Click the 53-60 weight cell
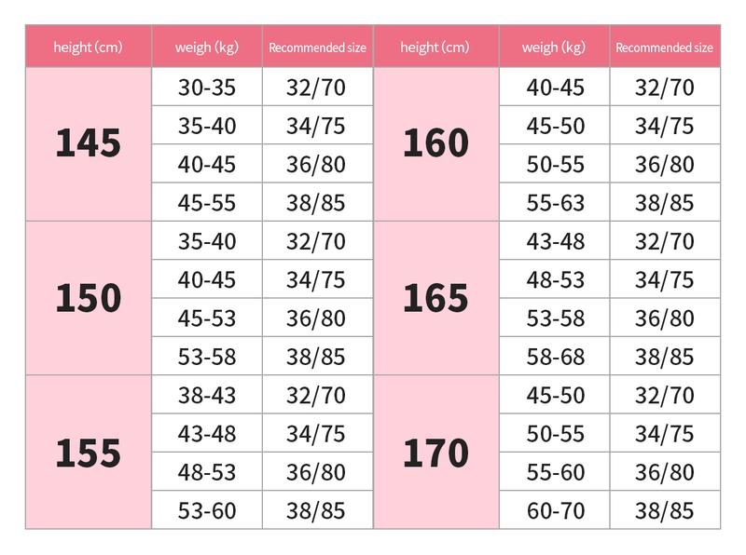 (x=207, y=510)
